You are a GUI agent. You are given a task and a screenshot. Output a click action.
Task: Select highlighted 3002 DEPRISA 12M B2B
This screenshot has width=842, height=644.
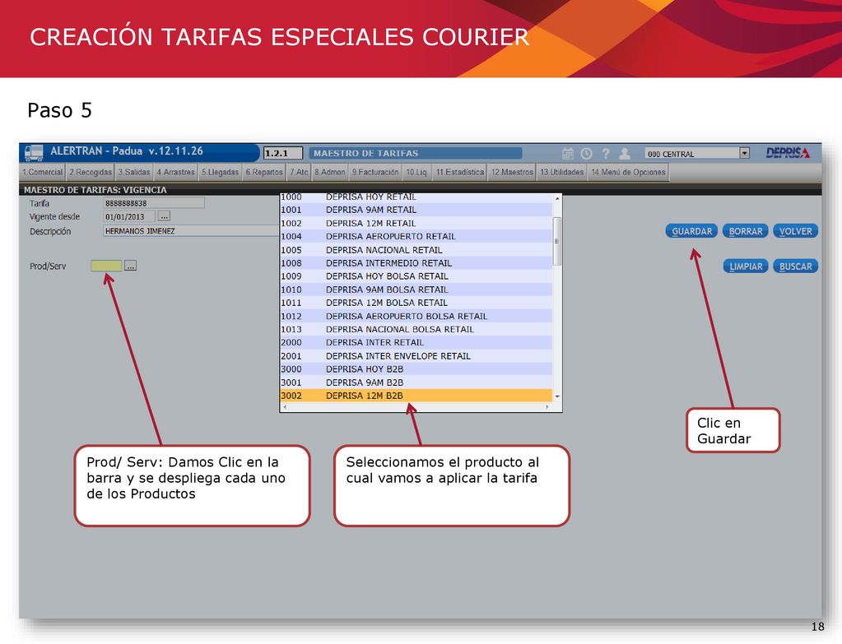click(416, 396)
